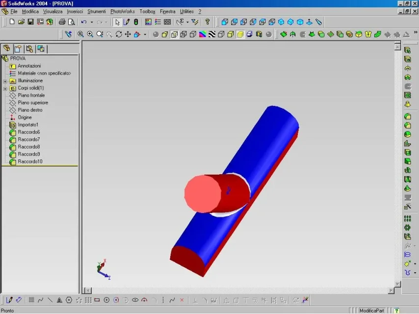Expand the Corpi solidi(1) tree node

(5, 88)
